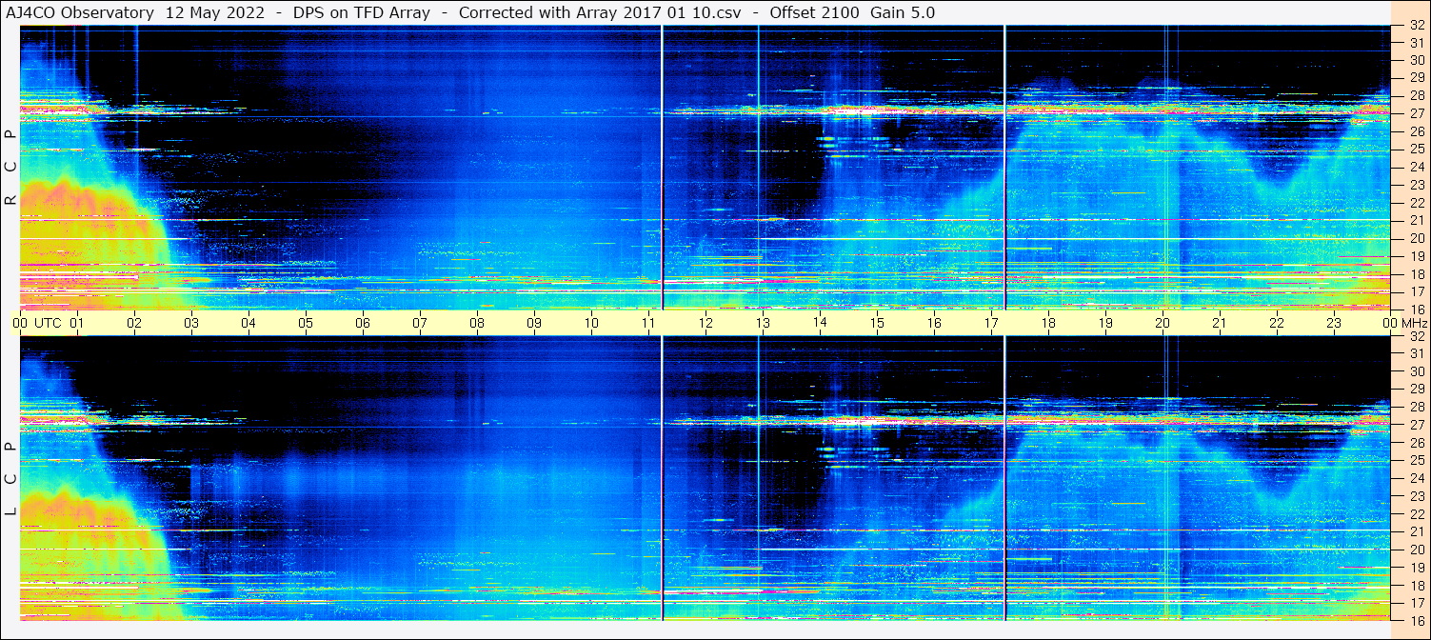Select hour "04" on the UTC time axis
Viewport: 1431px width, 640px height.
pos(248,323)
